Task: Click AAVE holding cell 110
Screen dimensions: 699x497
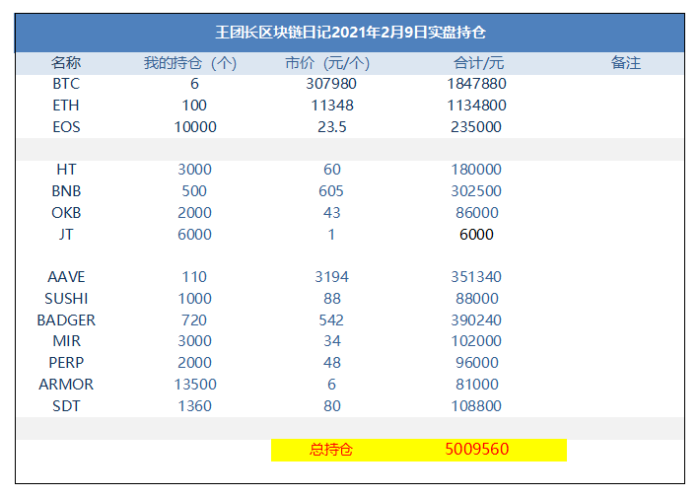Action: [x=194, y=277]
